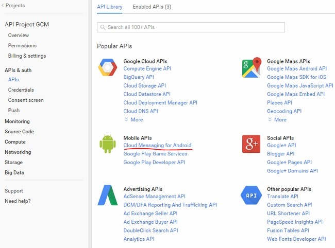Click the Google Cloud Platform hexagon icon
This screenshot has height=248, width=335.
pos(108,67)
